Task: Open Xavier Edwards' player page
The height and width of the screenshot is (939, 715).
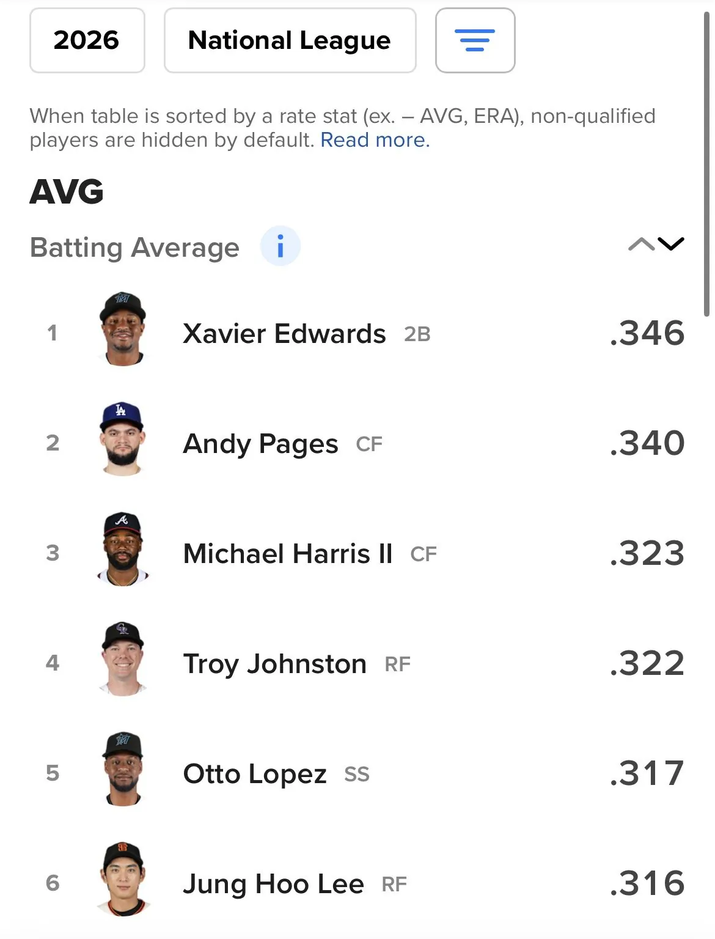Action: 284,334
